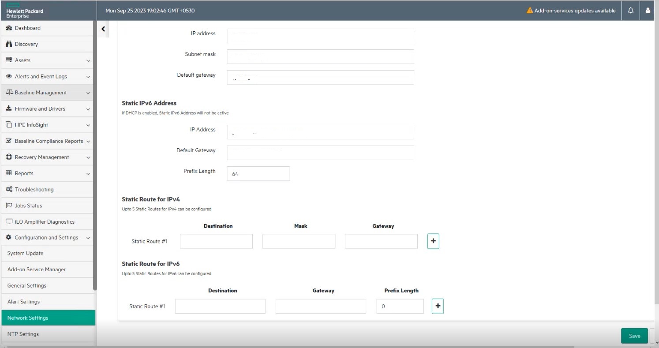Collapse the sidebar with the arrow
The height and width of the screenshot is (348, 659).
tap(103, 29)
